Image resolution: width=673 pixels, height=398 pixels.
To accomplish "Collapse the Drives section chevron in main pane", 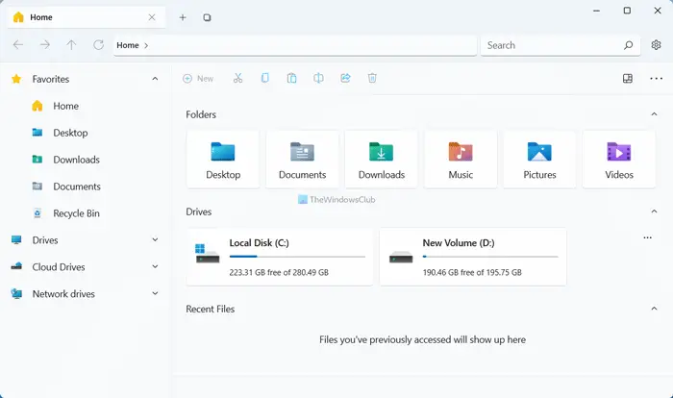I will 654,211.
